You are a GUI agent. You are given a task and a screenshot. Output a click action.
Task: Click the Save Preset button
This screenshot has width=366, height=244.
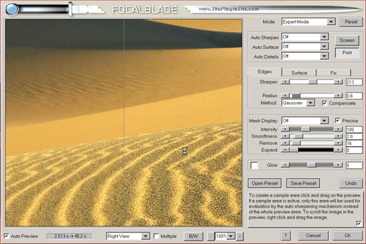click(x=303, y=183)
